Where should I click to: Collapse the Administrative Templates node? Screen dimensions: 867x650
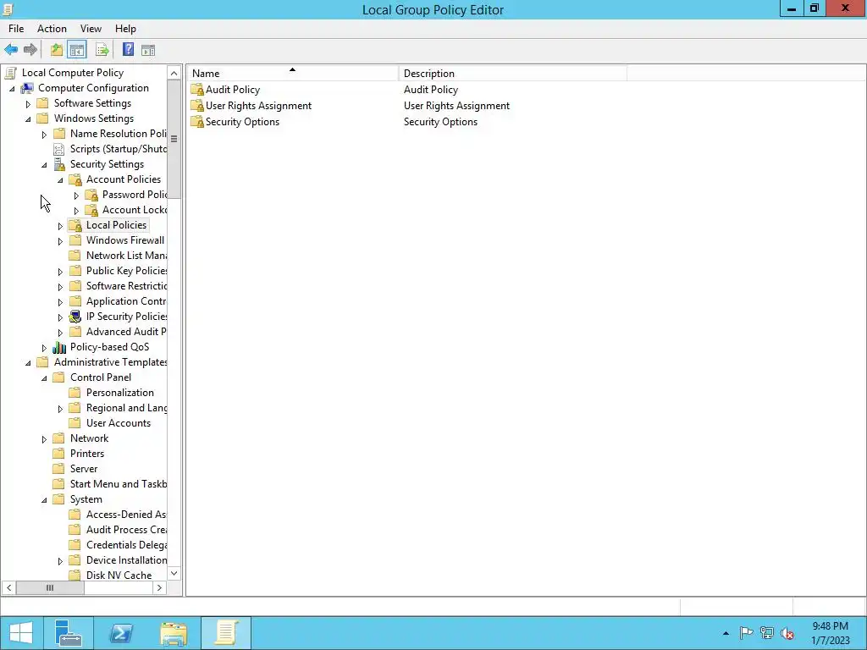(x=28, y=363)
